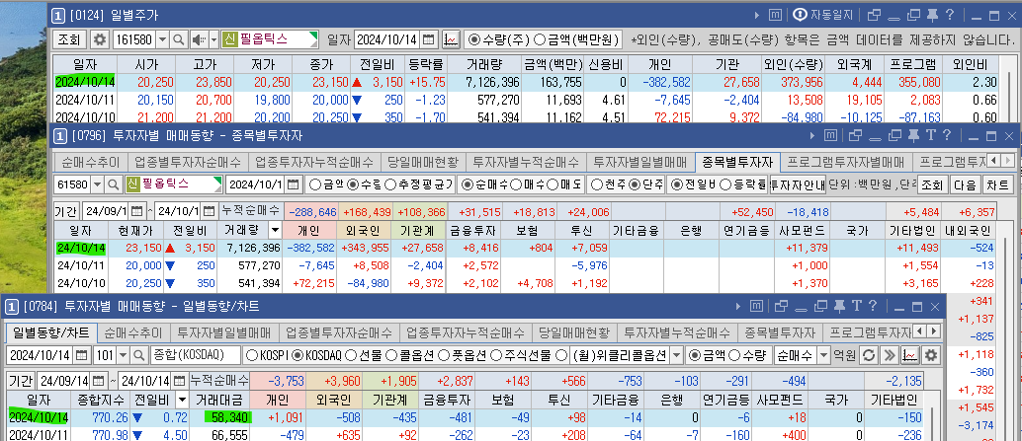This screenshot has height=441, width=1022.
Task: Open start date calendar for 24/09/1 in 종목별투자자
Action: (136, 211)
